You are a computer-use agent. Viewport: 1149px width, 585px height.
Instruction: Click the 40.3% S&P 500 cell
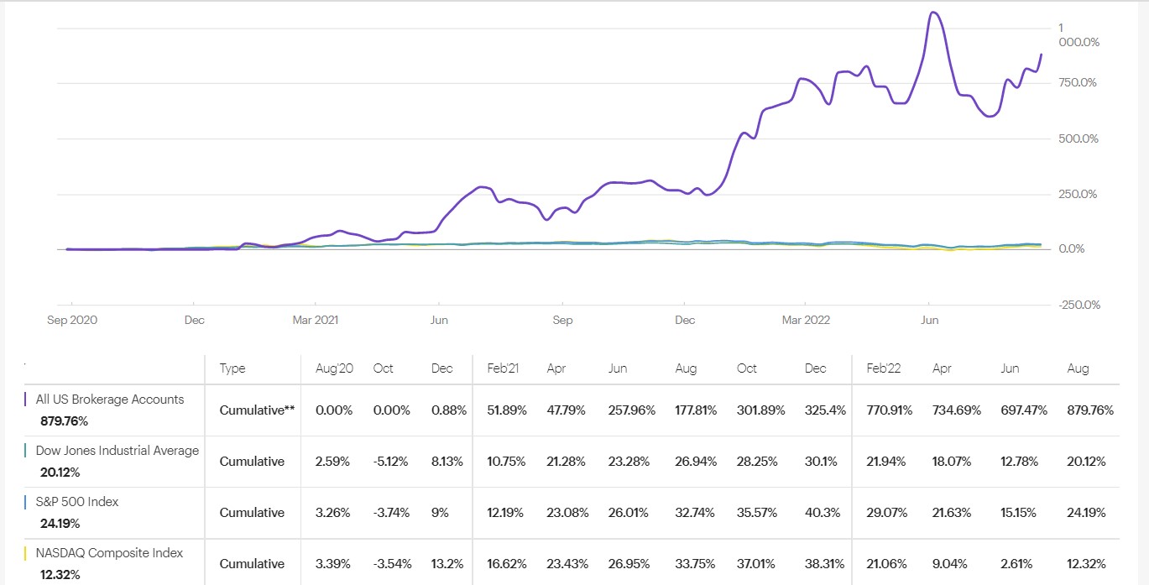pos(823,513)
